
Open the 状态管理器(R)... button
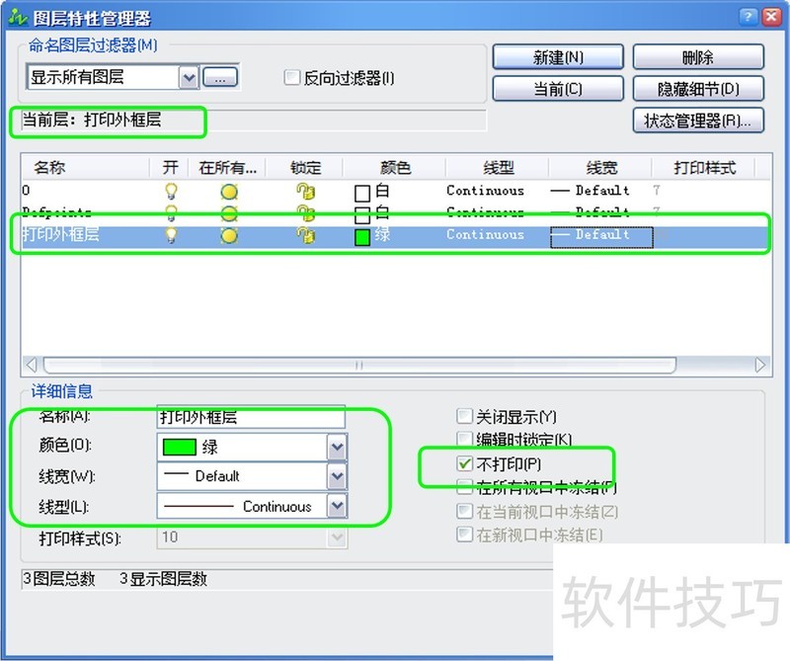point(698,121)
